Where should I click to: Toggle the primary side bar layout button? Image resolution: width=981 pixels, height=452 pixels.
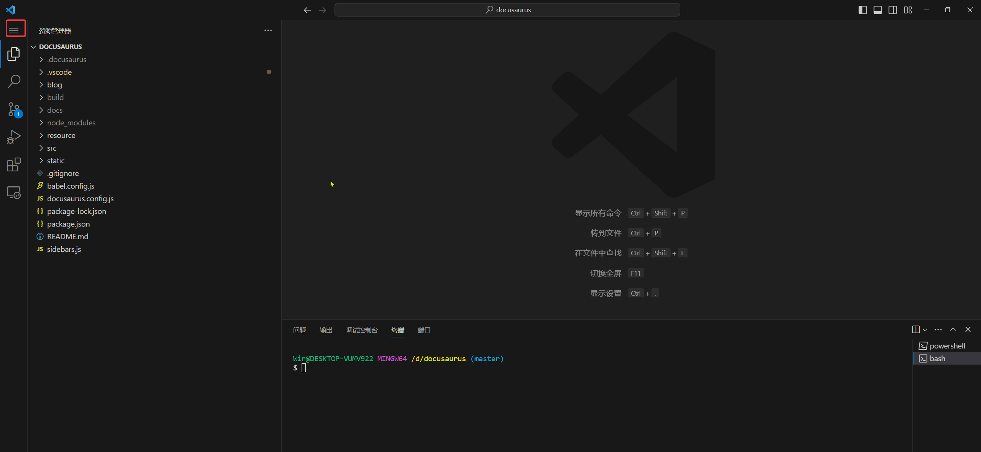point(863,10)
